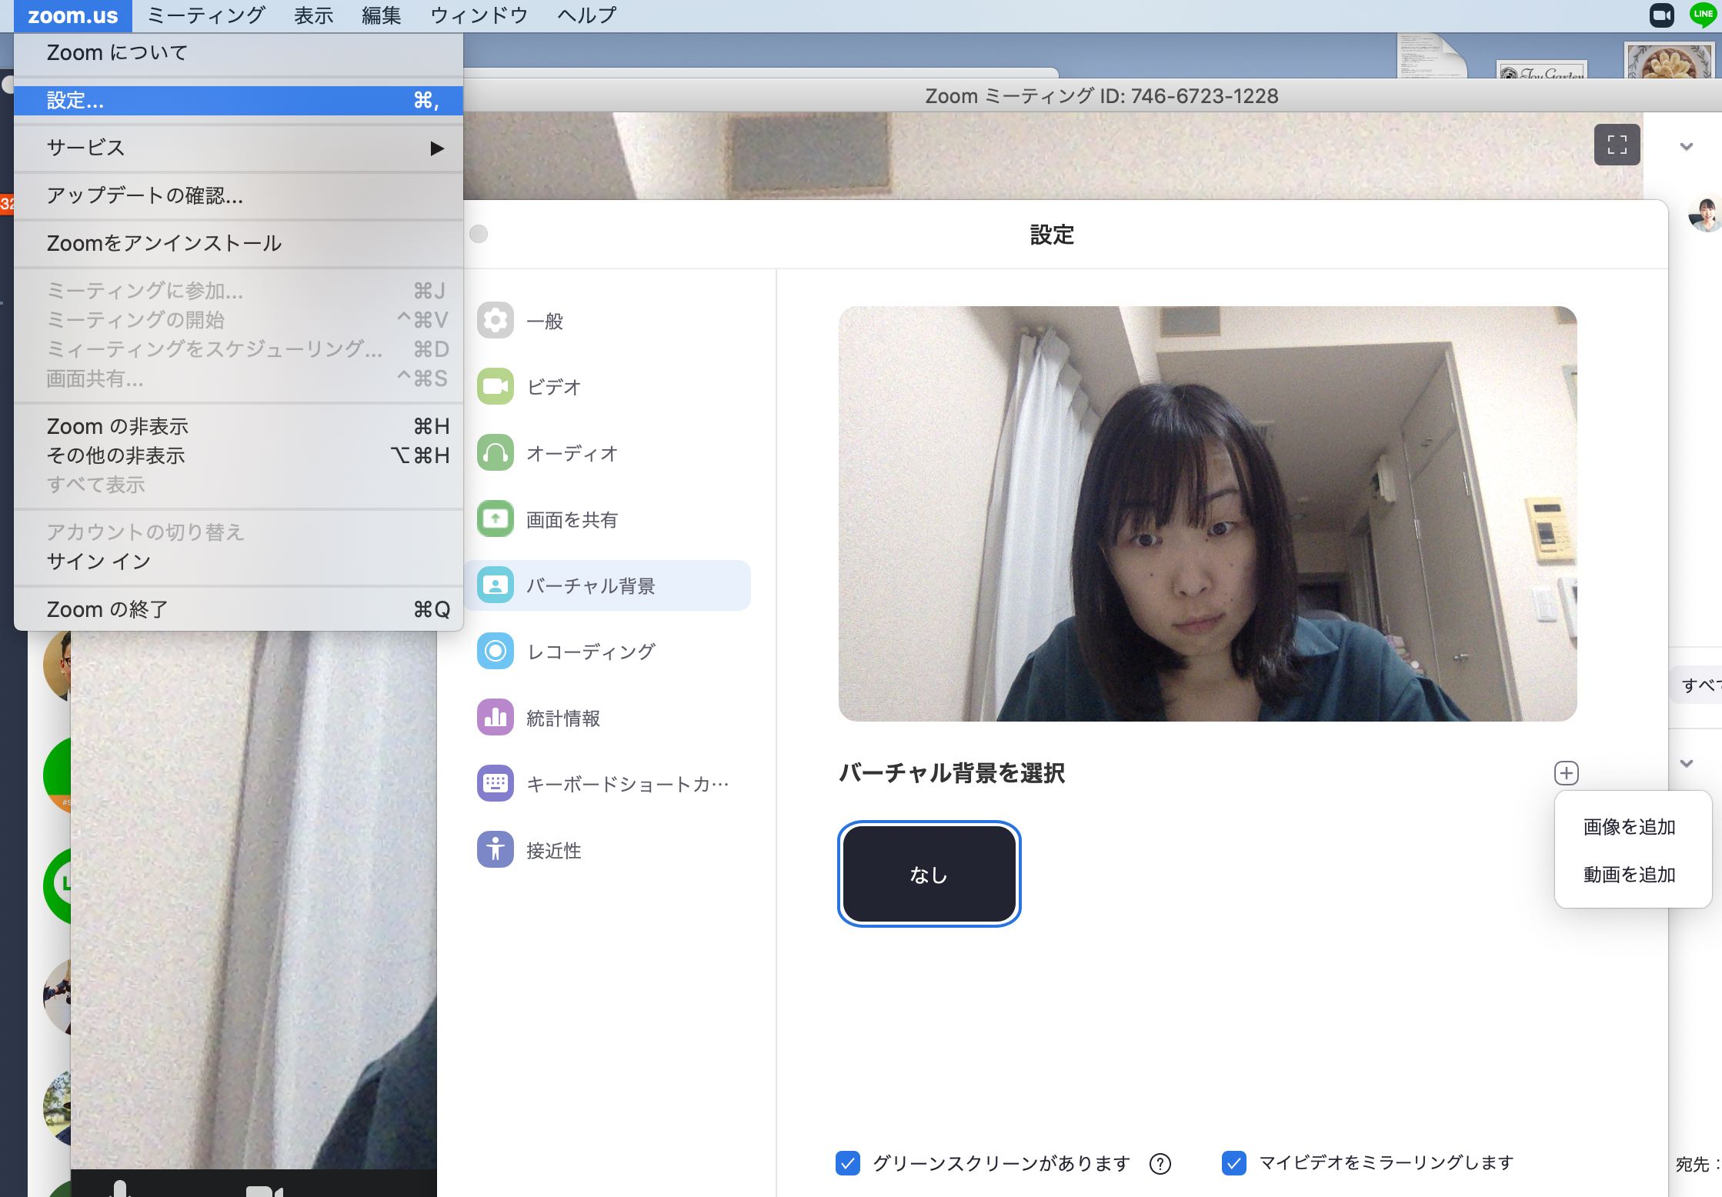
Task: Choose Zoom の非表示 menu item
Action: point(239,426)
